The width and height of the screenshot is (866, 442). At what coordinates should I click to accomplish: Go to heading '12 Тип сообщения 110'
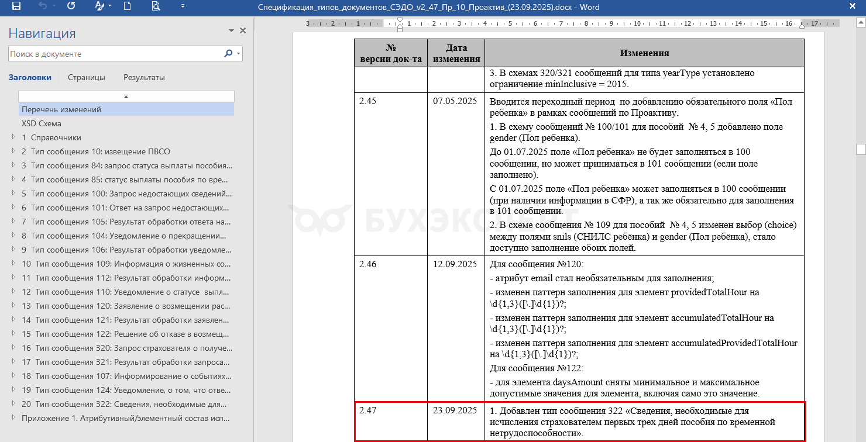[126, 292]
